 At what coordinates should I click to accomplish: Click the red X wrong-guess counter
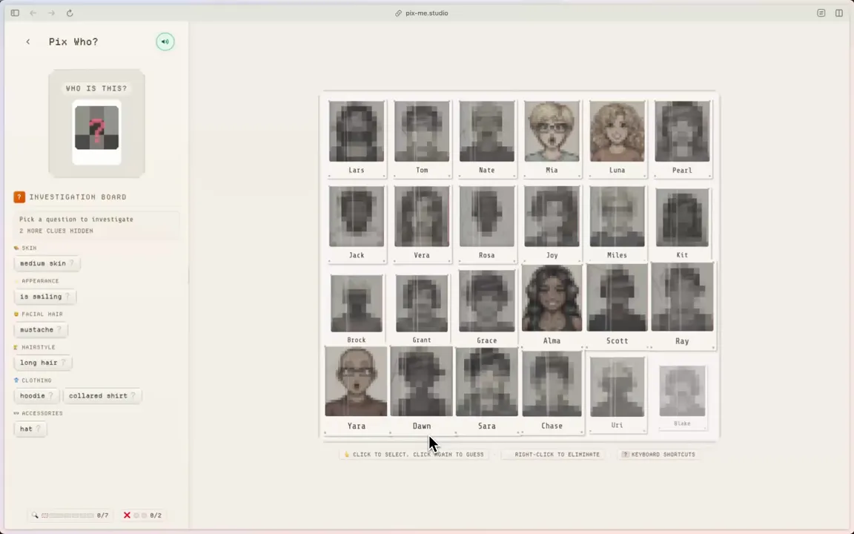(x=127, y=515)
